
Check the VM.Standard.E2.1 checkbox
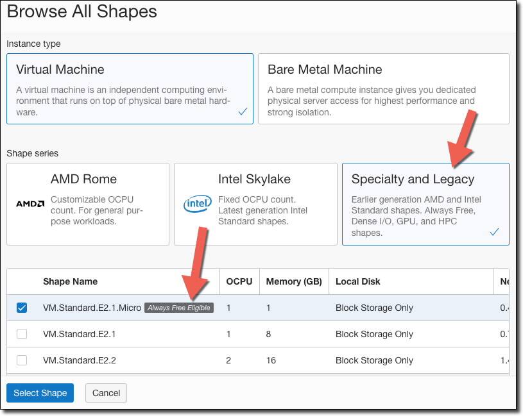(21, 334)
